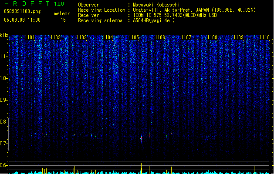
Task: Click the 1110 time marker
Action: 264,37
